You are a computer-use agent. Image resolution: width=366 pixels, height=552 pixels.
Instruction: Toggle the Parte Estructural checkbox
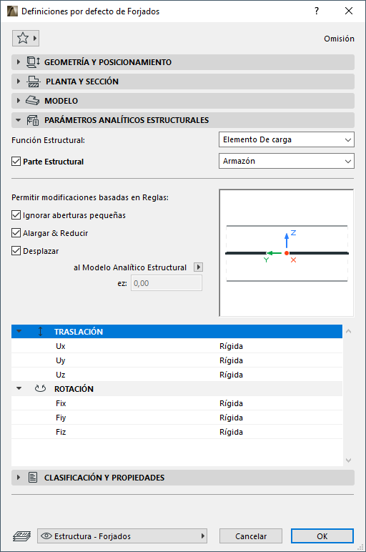click(x=16, y=162)
